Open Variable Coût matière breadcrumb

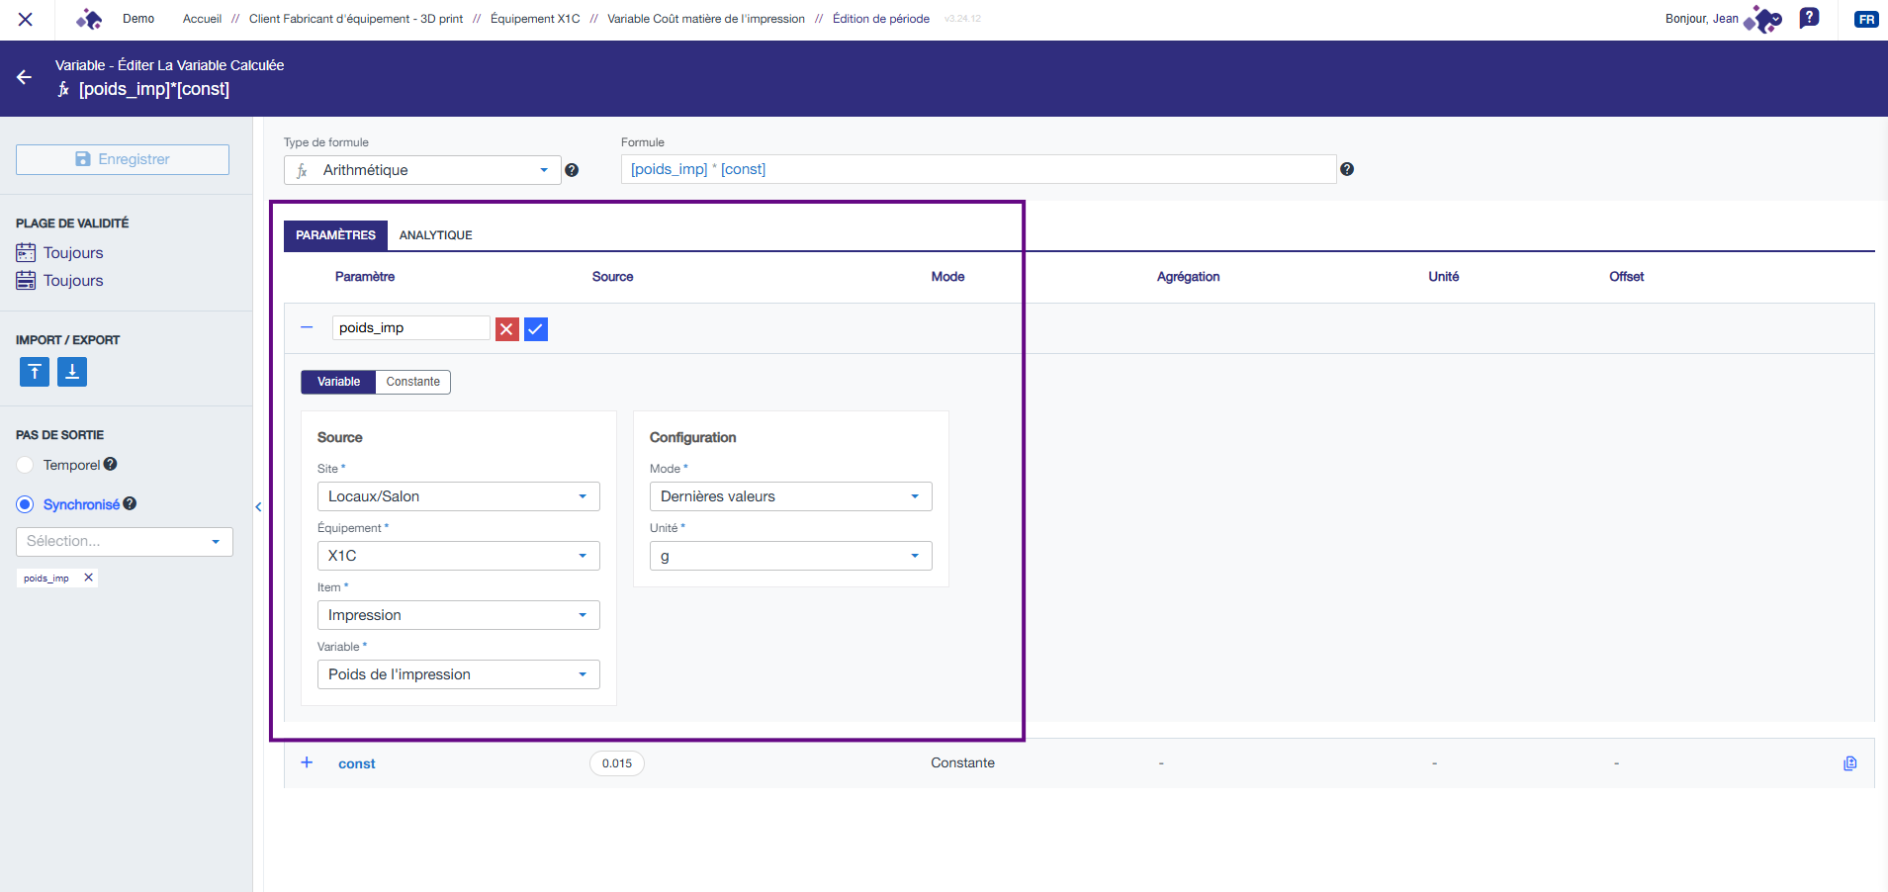pyautogui.click(x=706, y=19)
